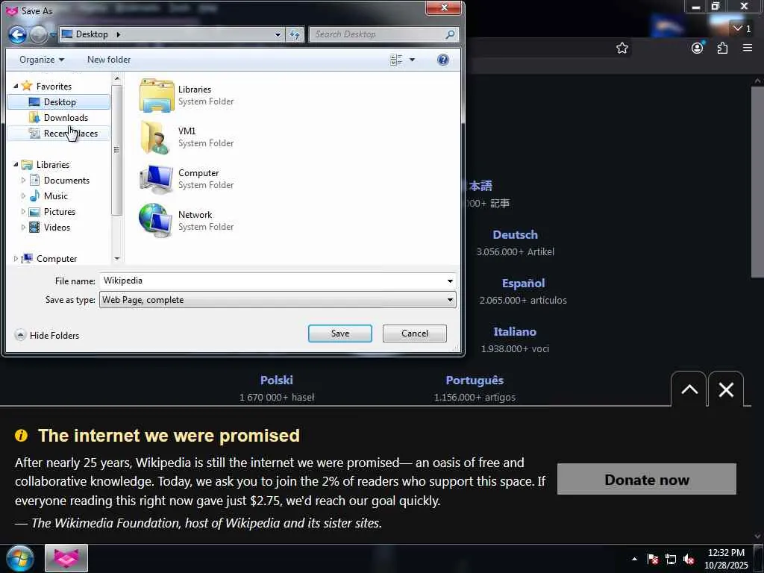Image resolution: width=764 pixels, height=573 pixels.
Task: Open the Deutsch Wikipedia link
Action: (515, 235)
